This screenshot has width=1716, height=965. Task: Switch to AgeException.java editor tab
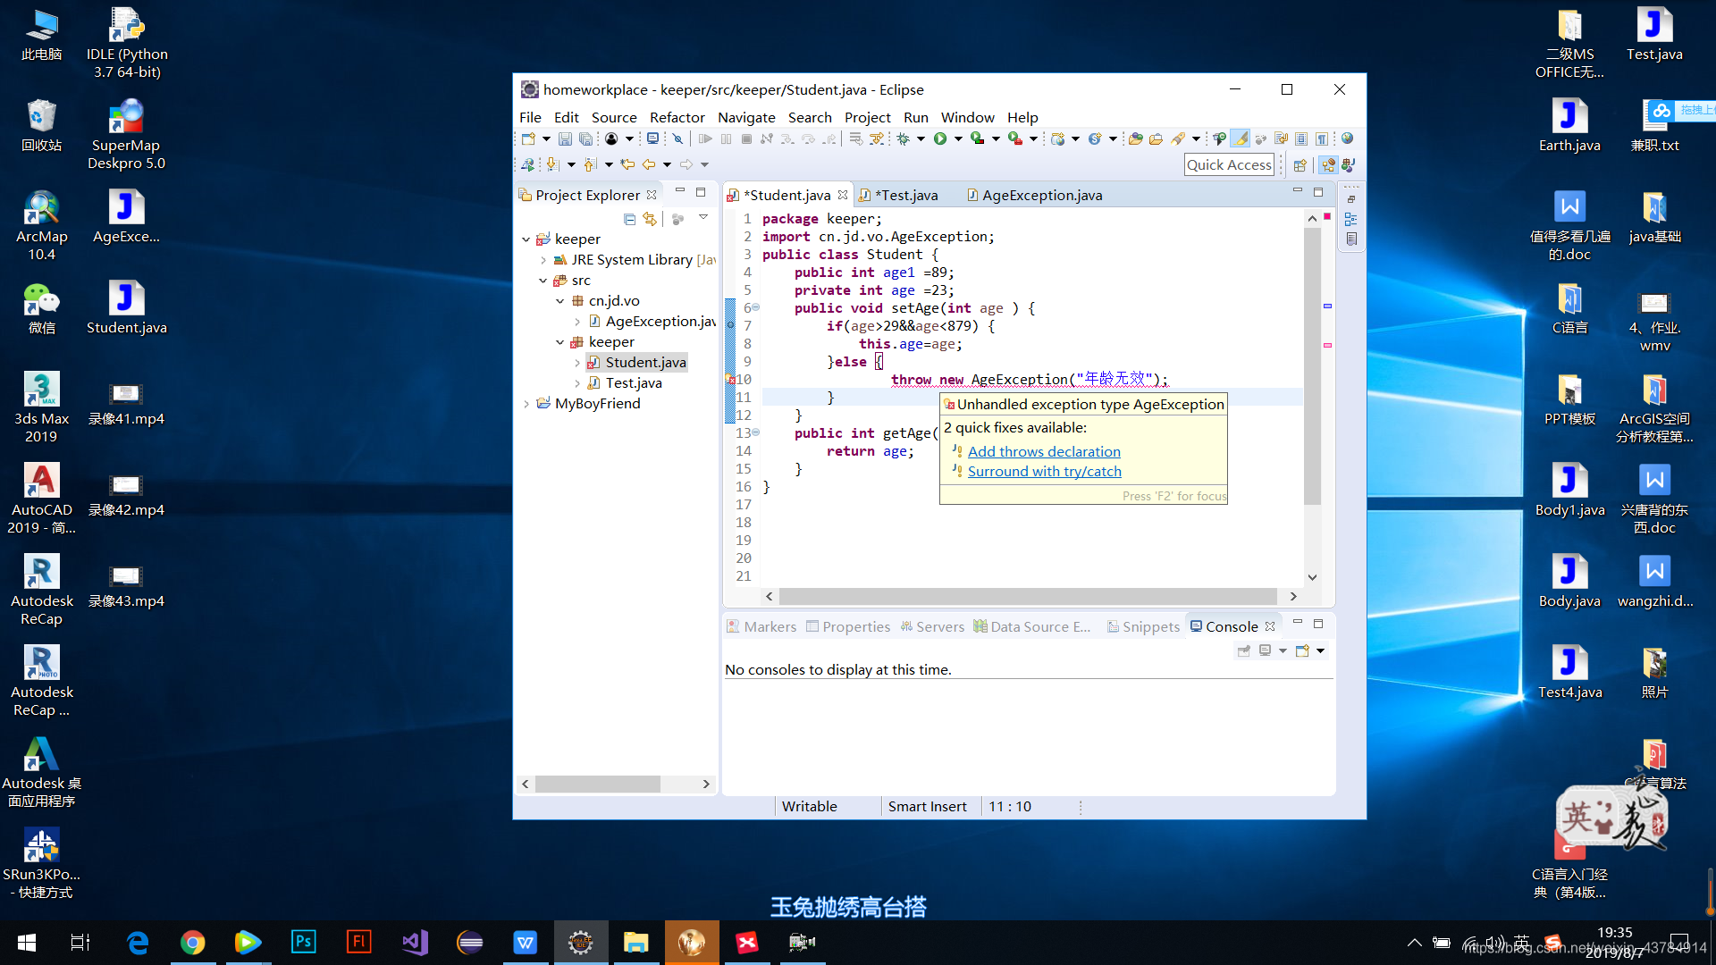(1034, 196)
